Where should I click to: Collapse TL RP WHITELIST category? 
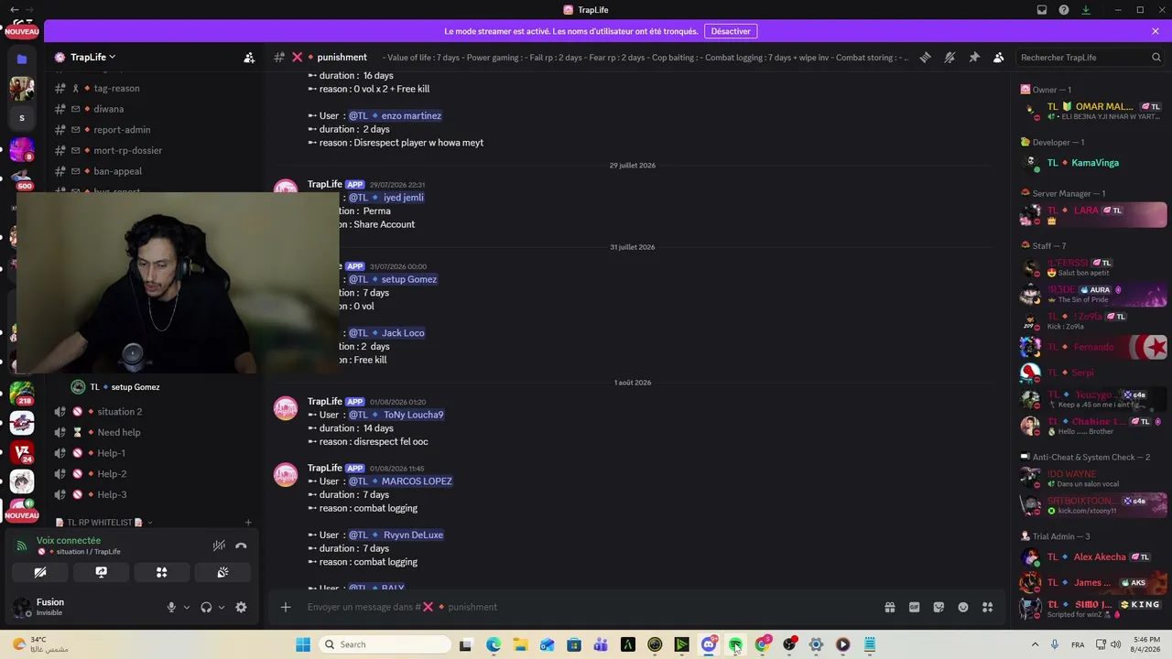[x=103, y=523]
